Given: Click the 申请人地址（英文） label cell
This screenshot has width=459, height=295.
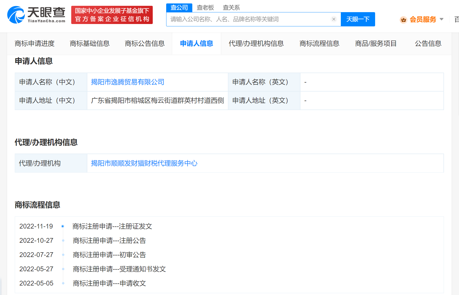Looking at the screenshot, I should (x=264, y=101).
